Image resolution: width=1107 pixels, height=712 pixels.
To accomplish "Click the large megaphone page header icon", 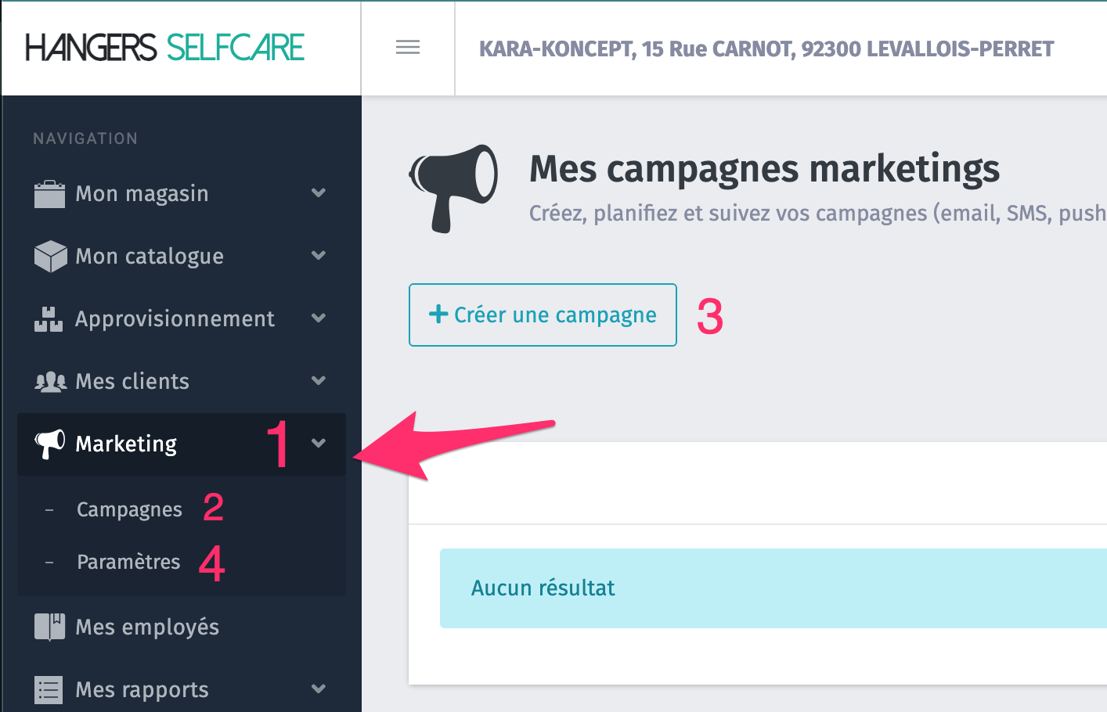I will pyautogui.click(x=453, y=187).
